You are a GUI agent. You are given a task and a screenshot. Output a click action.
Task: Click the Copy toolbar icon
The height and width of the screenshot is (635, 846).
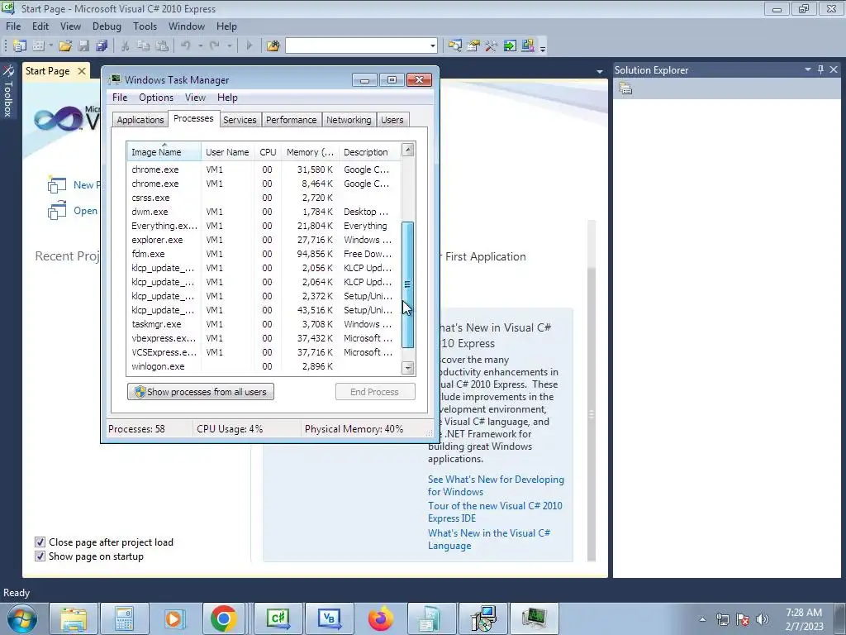pos(144,46)
